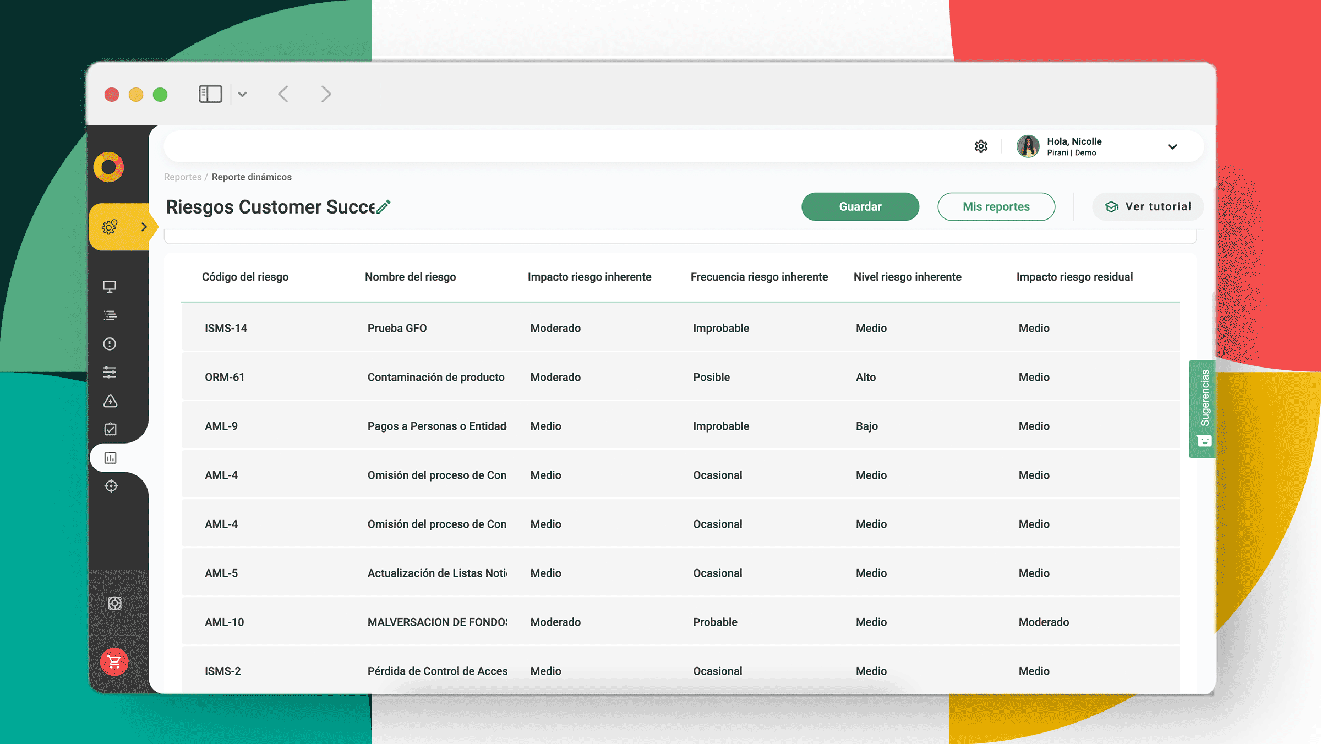Screen dimensions: 1321x744
Task: Click Alto level in ORM-61 row
Action: point(865,377)
